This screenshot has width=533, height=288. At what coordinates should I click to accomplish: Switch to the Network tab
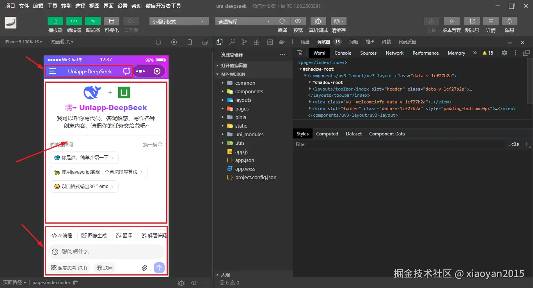coord(394,53)
